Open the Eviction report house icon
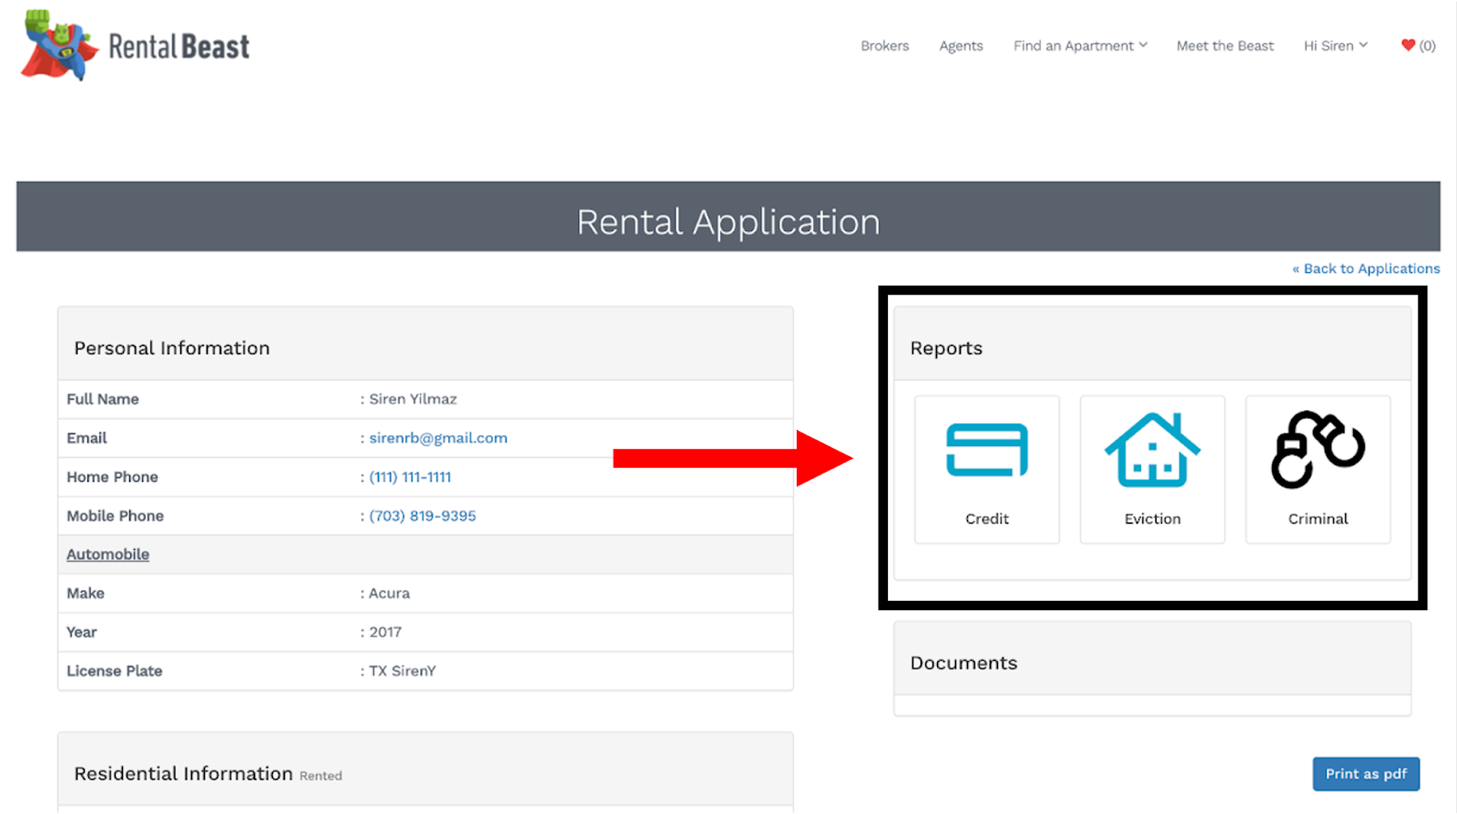Image resolution: width=1457 pixels, height=814 pixels. [x=1152, y=450]
